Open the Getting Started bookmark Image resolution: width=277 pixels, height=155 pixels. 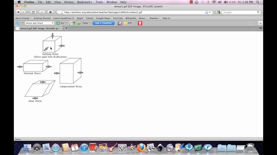click(x=42, y=18)
